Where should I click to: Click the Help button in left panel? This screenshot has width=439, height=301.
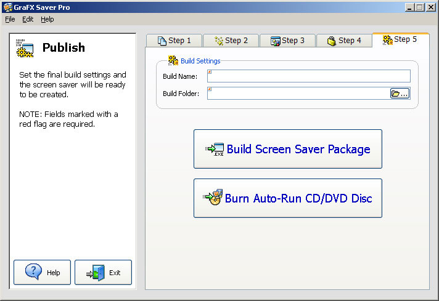point(43,272)
